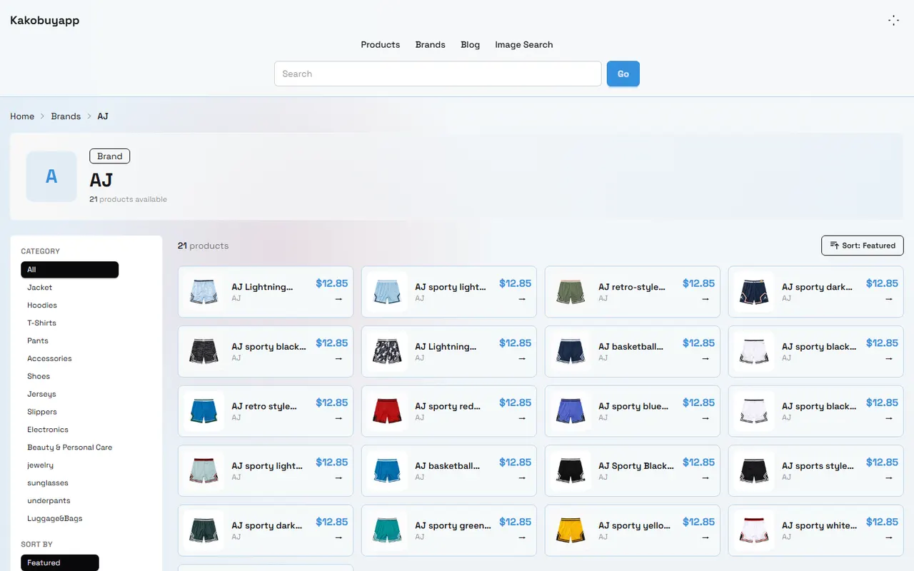
Task: Open the AJ Sporty Black shorts thumbnail
Action: 571,470
